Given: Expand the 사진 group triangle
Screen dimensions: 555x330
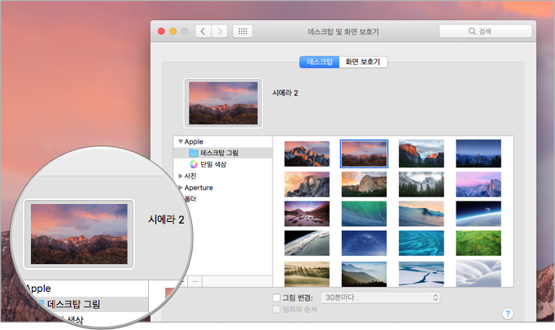Looking at the screenshot, I should coord(181,176).
